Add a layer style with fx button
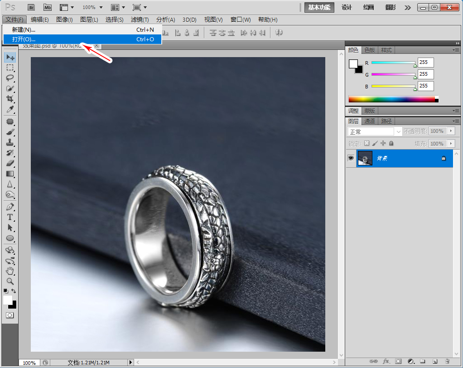Image resolution: width=463 pixels, height=368 pixels. pos(386,361)
